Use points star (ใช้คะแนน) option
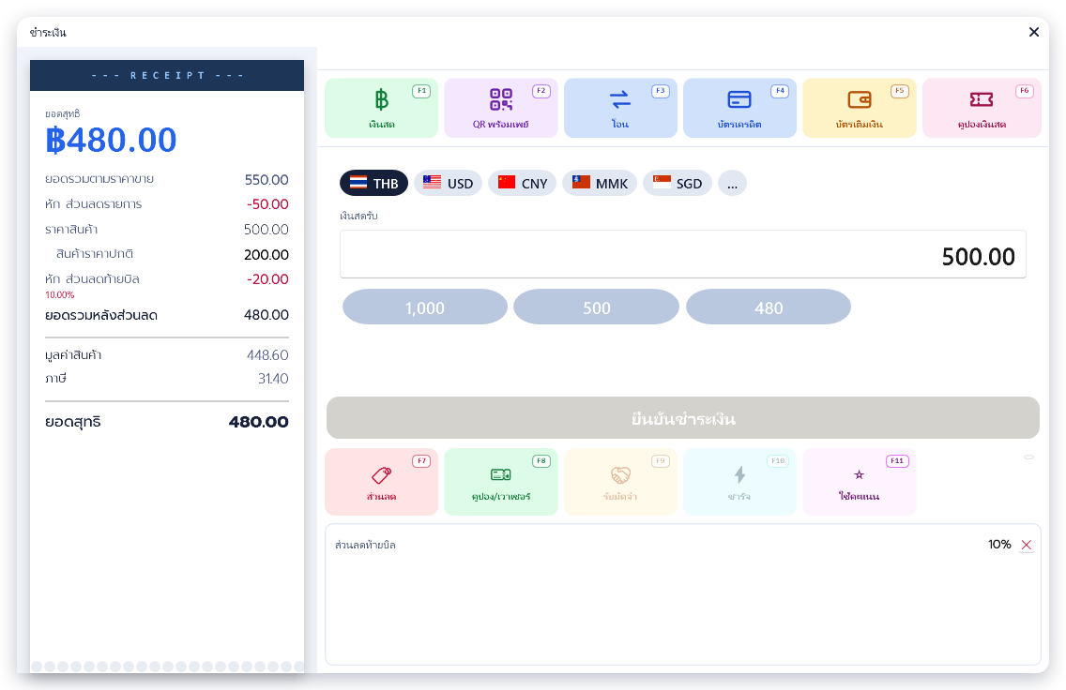 click(x=860, y=482)
